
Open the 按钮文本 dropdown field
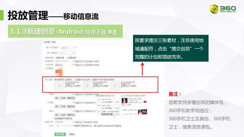point(63,122)
